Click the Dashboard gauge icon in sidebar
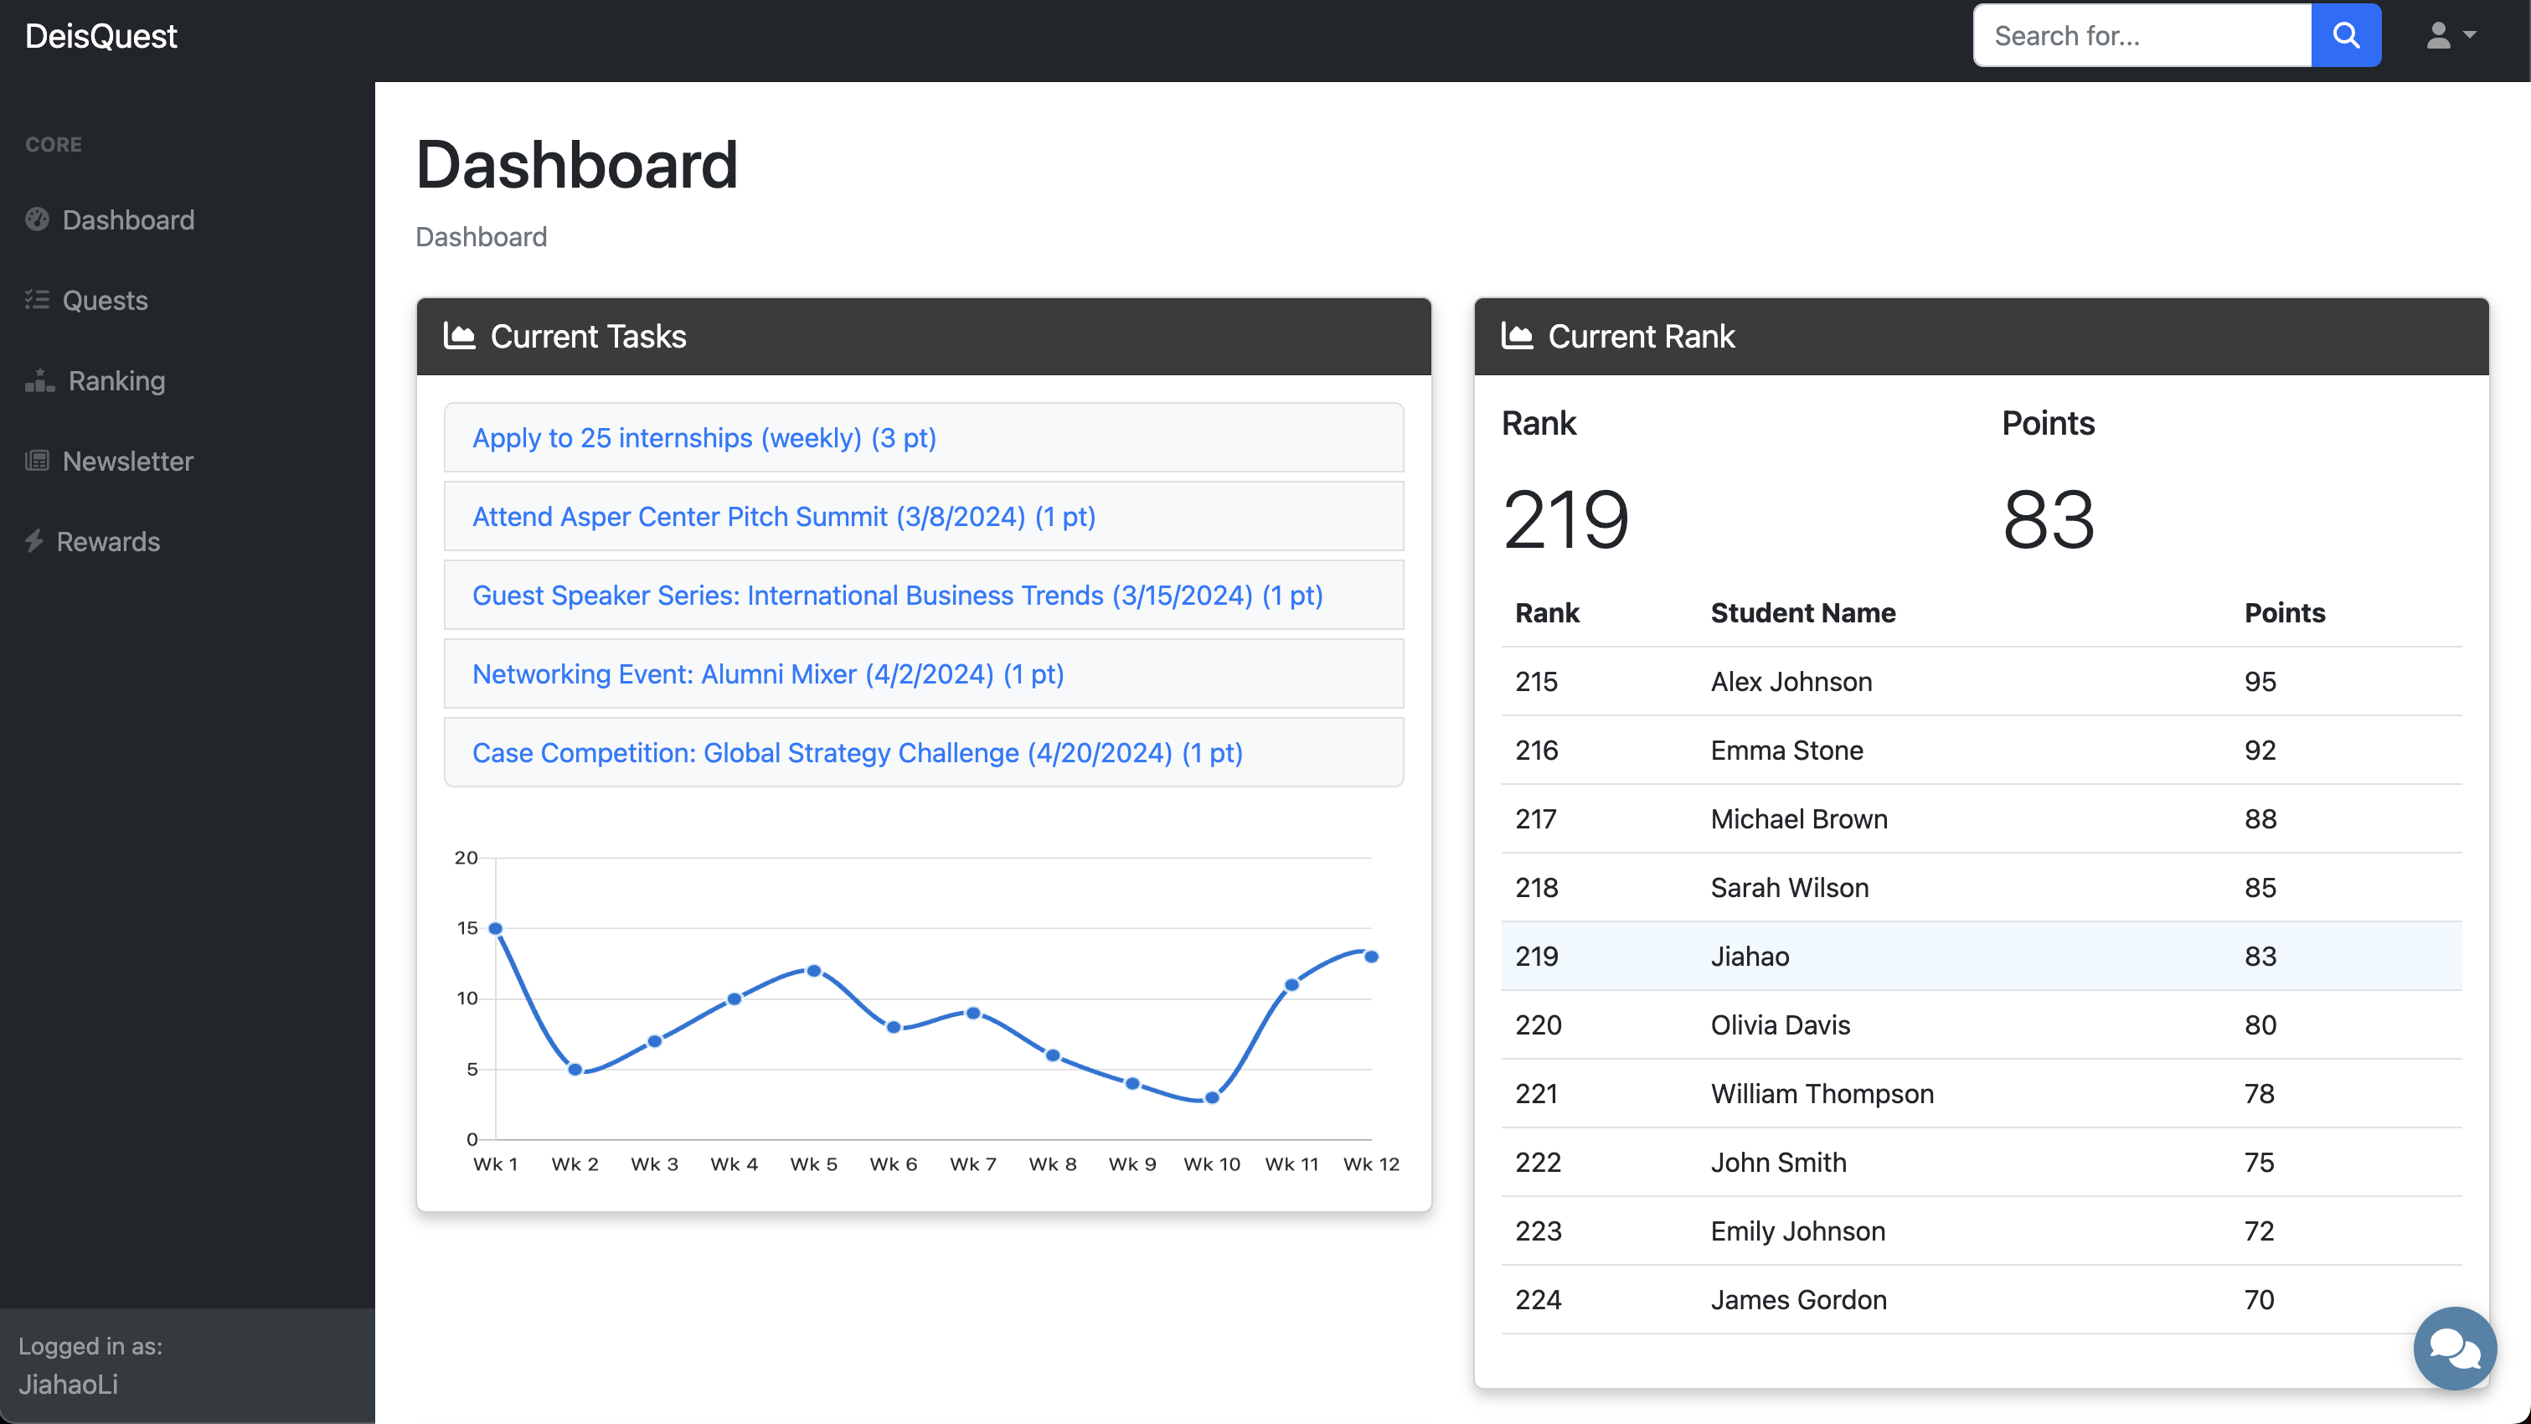Image resolution: width=2531 pixels, height=1424 pixels. (x=38, y=219)
